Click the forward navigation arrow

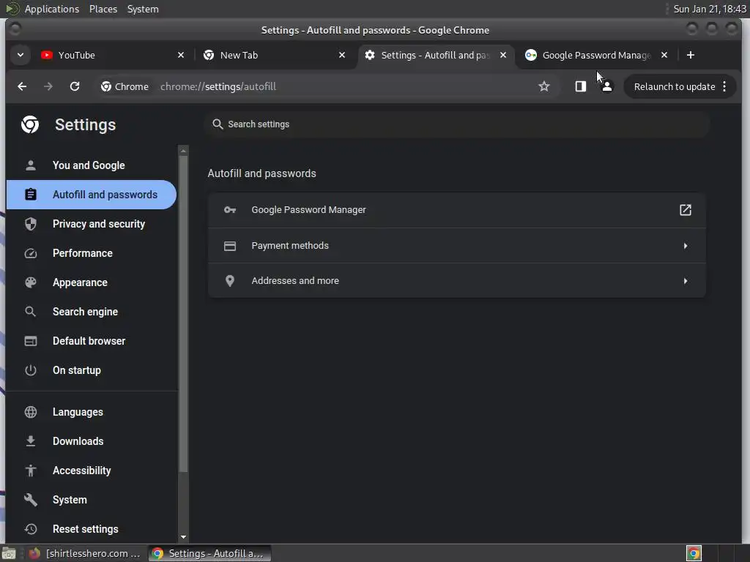pyautogui.click(x=48, y=86)
